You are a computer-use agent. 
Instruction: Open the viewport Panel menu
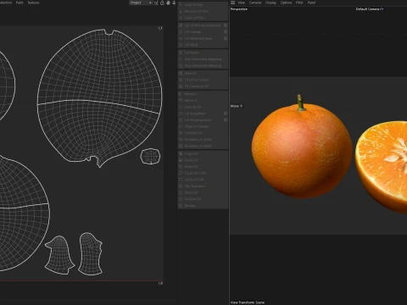pos(311,3)
